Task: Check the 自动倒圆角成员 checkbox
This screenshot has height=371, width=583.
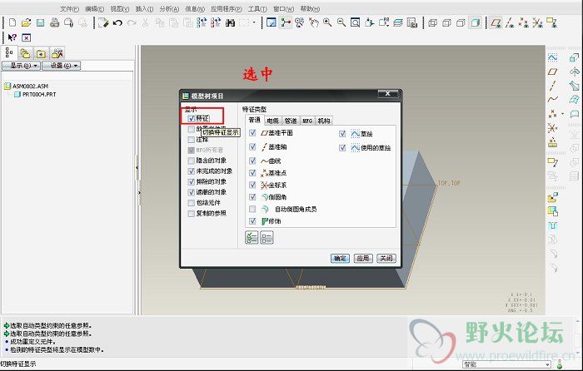Action: (x=252, y=209)
